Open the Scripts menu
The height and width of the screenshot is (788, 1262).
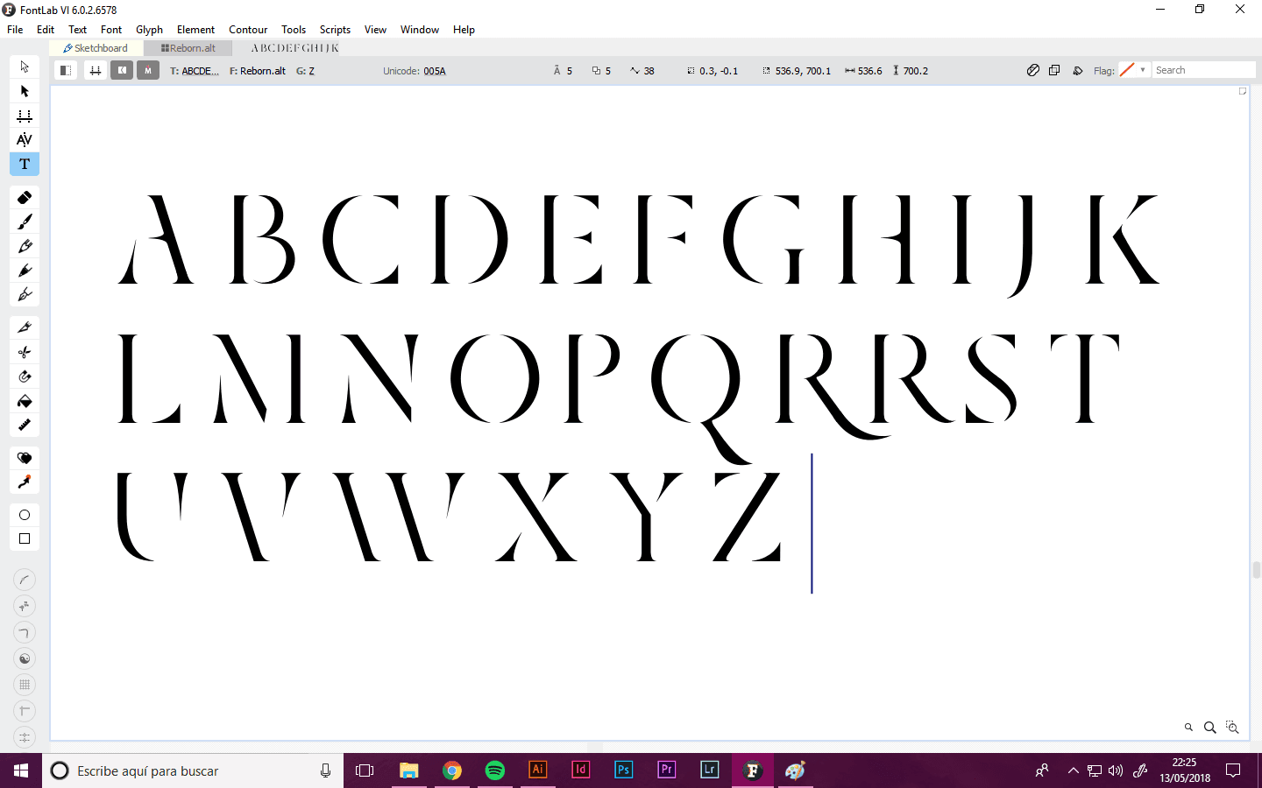(335, 29)
